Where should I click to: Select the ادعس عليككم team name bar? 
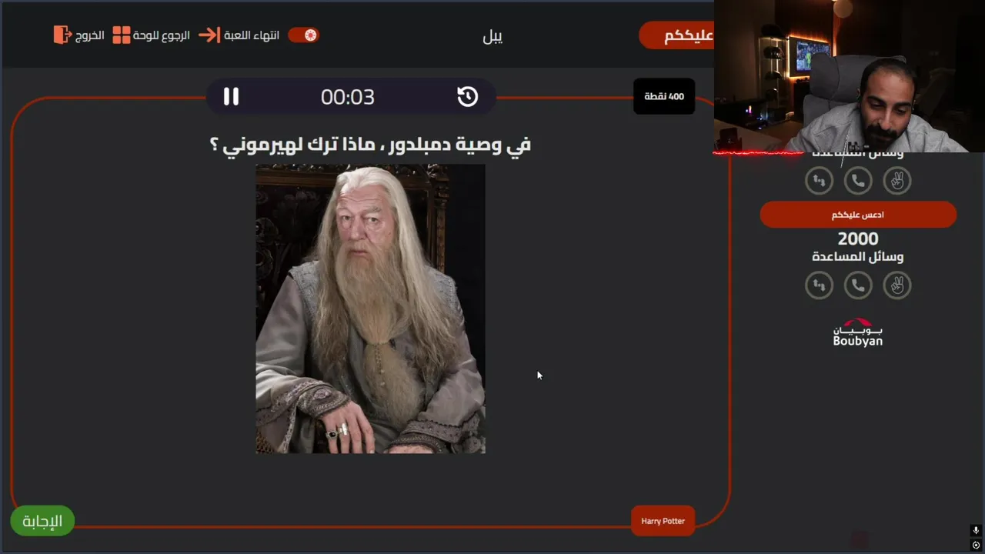click(858, 215)
